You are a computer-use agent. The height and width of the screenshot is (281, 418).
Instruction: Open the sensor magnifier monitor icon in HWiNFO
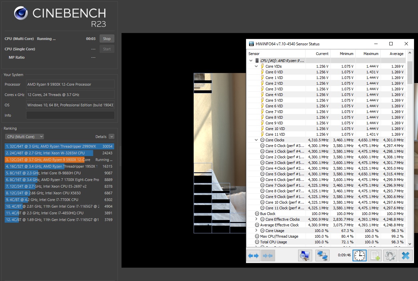(x=305, y=256)
